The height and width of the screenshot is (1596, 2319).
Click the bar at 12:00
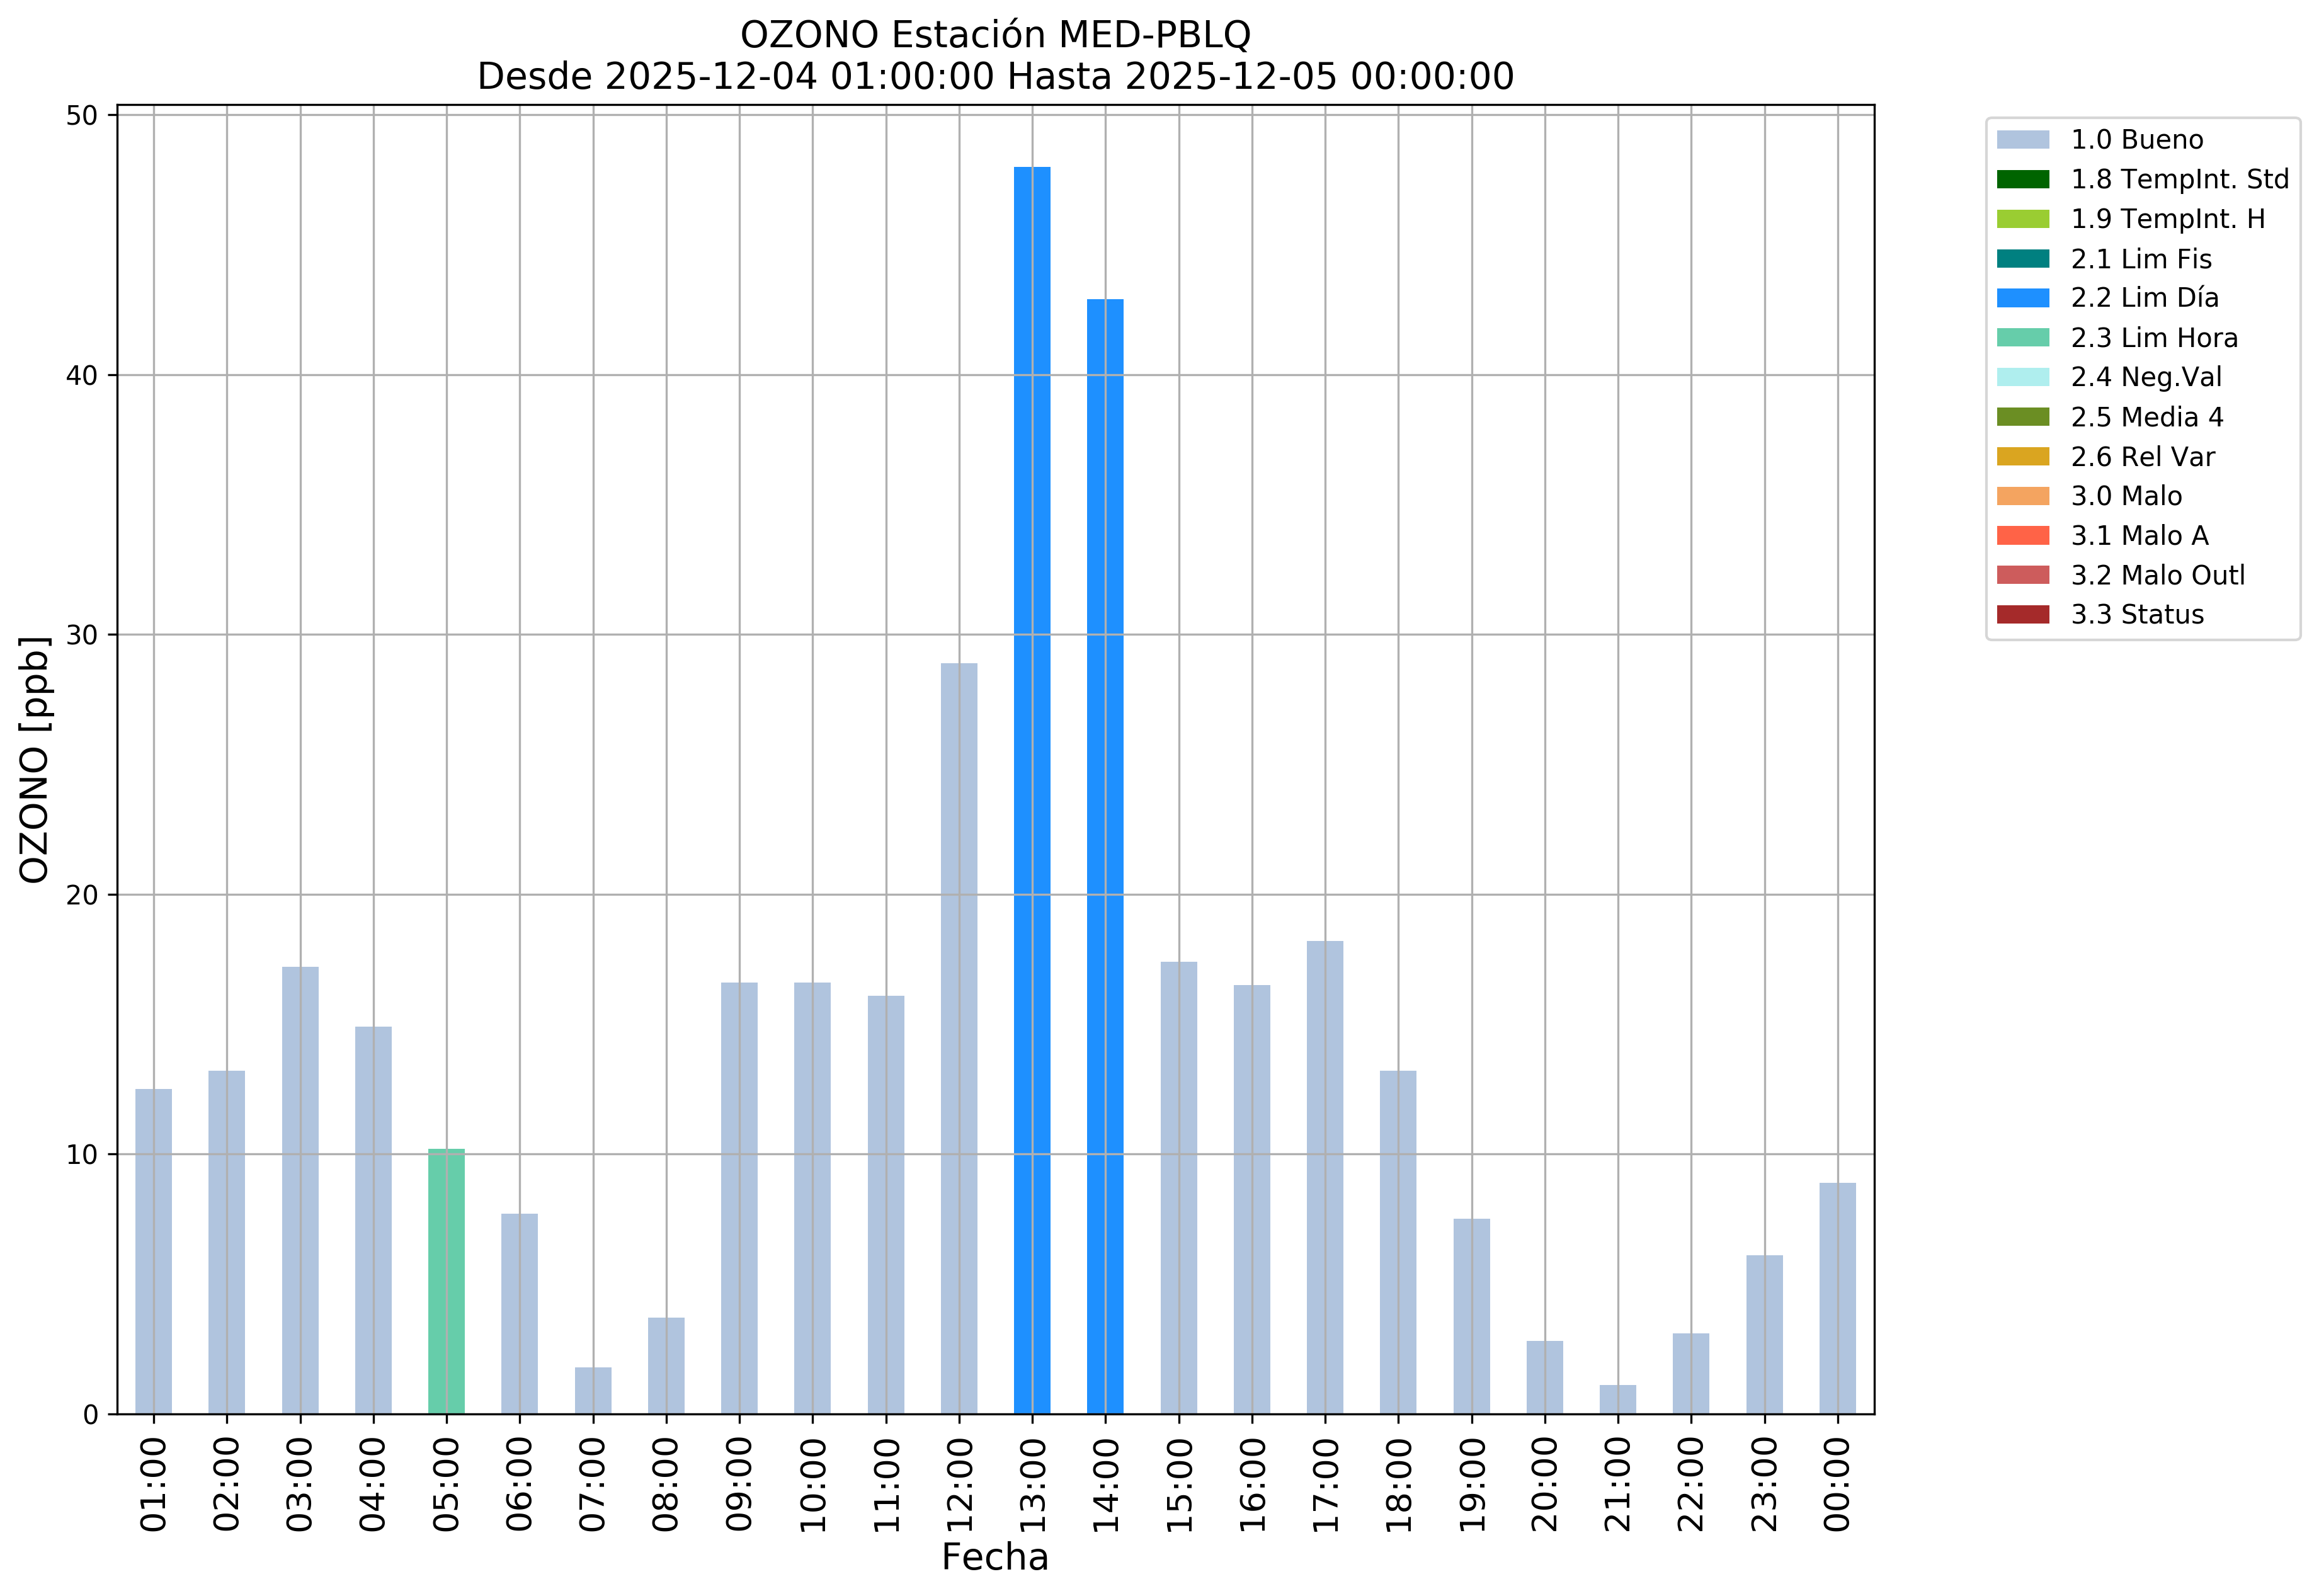coord(959,1038)
